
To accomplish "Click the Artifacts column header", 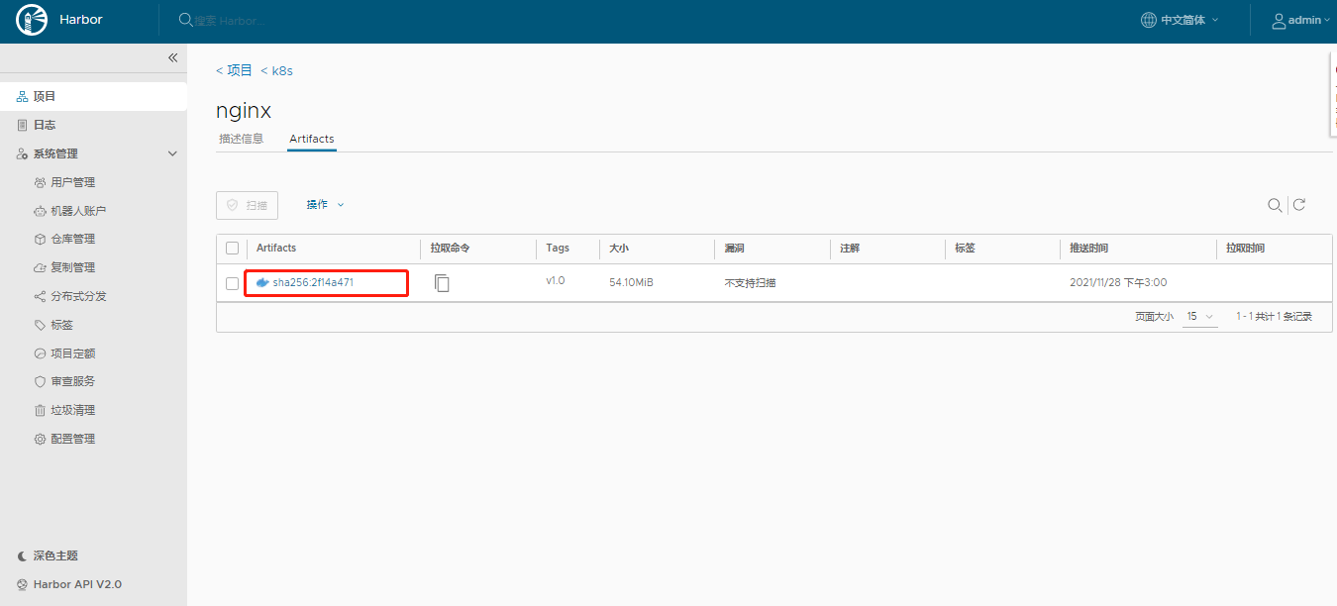I will click(276, 249).
